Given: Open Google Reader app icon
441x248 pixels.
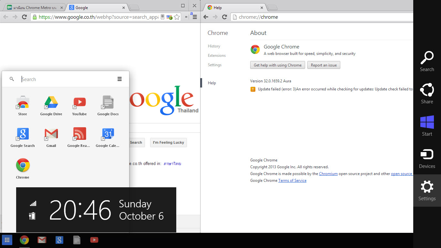Looking at the screenshot, I should pos(79,137).
